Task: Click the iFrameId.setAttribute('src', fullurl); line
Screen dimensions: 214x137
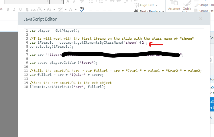Action: [67, 87]
